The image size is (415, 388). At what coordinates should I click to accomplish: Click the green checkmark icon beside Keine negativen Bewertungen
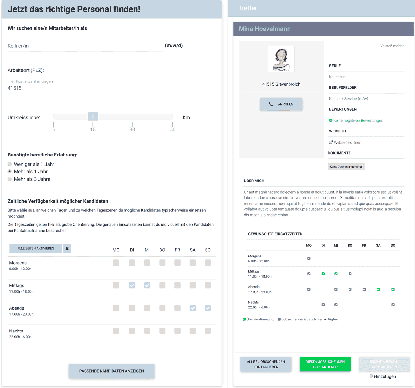(x=331, y=120)
